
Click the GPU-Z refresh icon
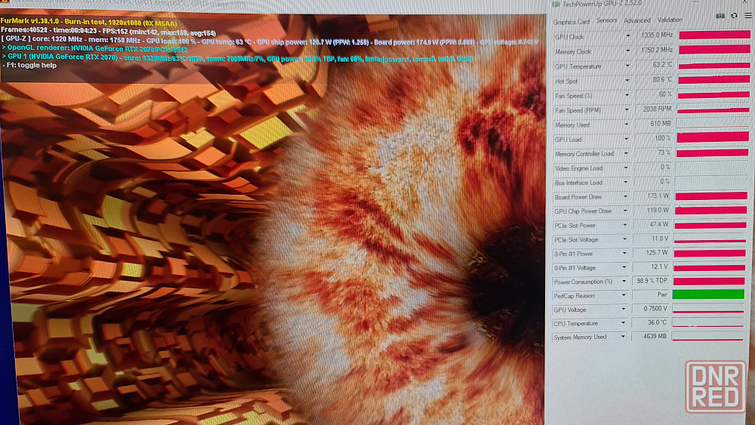click(734, 15)
